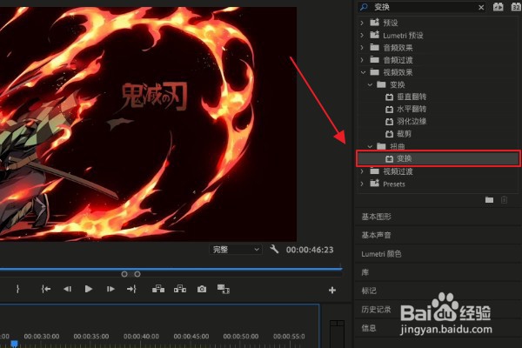
Task: Clear the effects search field
Action: coord(481,7)
